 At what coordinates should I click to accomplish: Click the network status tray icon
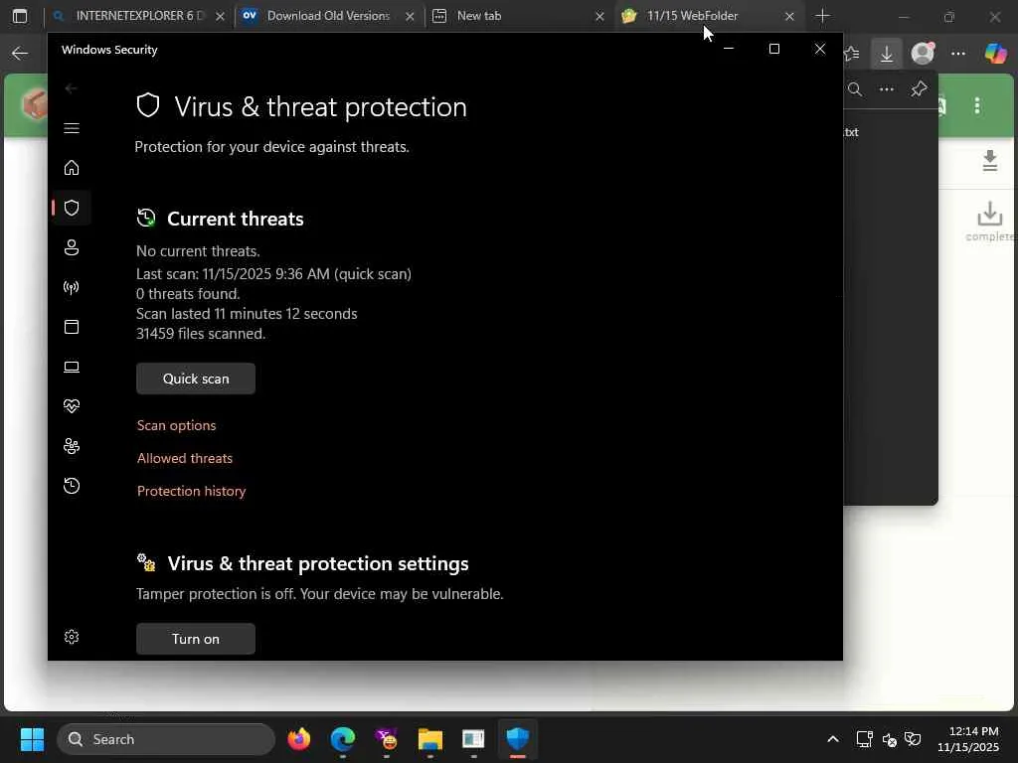pyautogui.click(x=864, y=739)
